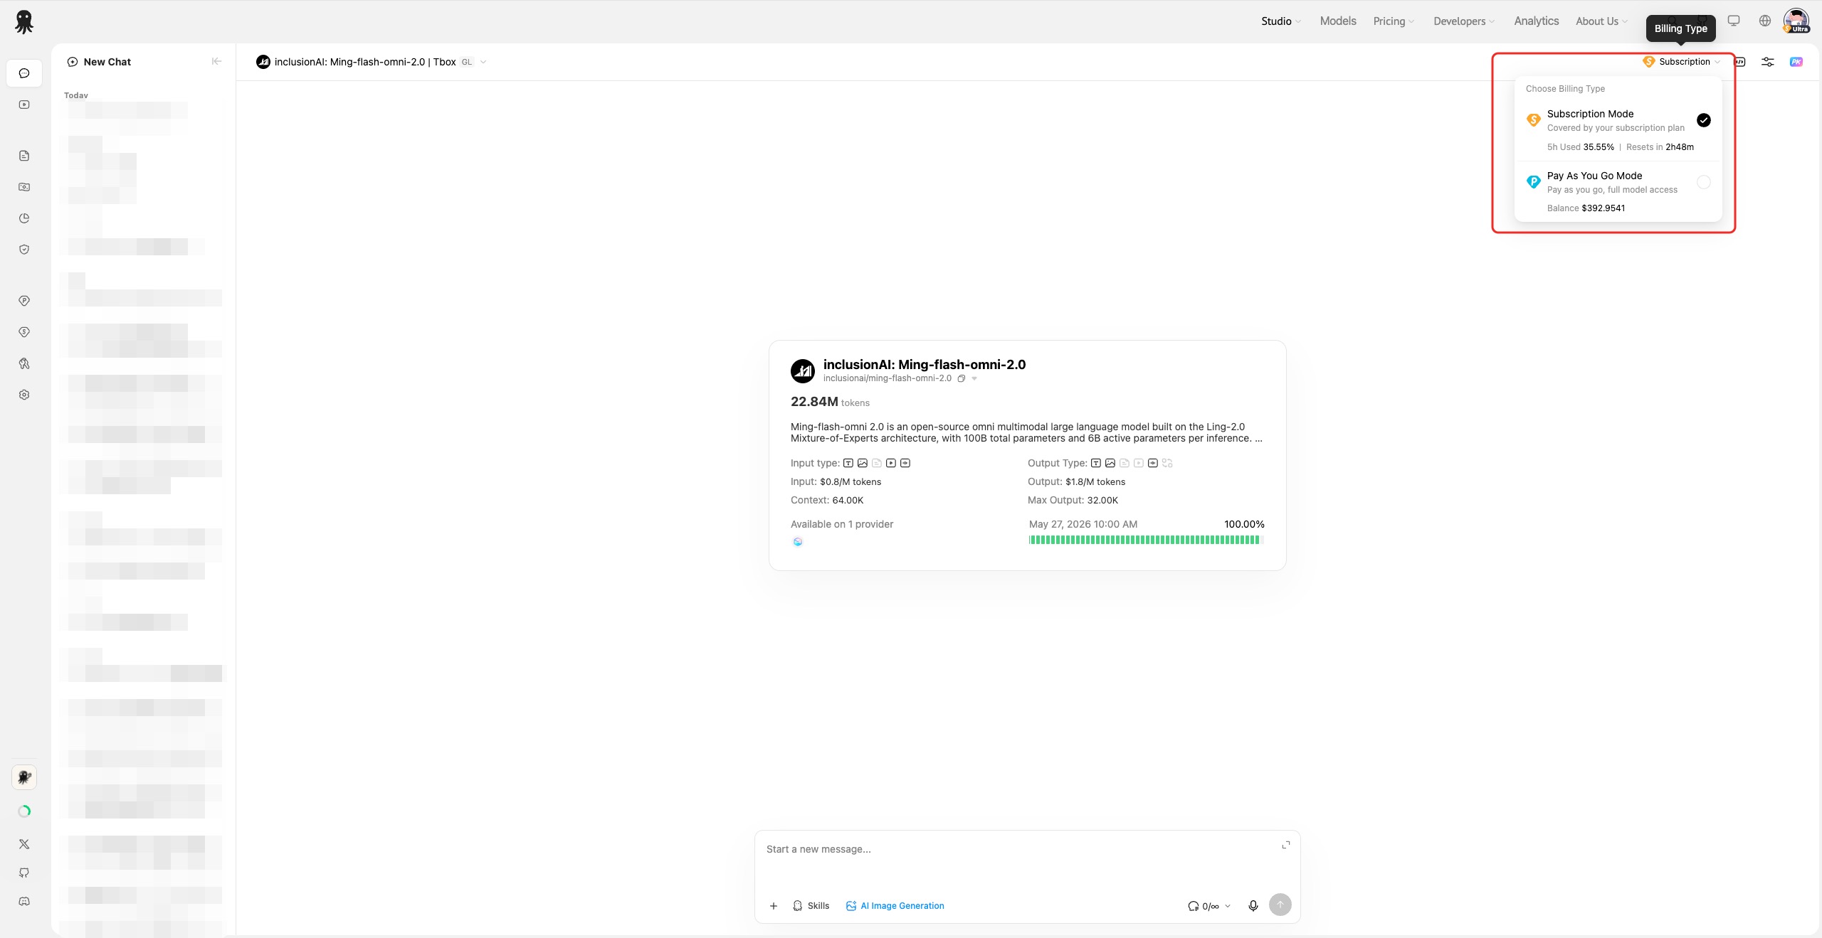Expand the Developers dropdown in the top navigation
The image size is (1822, 938).
[x=1464, y=21]
